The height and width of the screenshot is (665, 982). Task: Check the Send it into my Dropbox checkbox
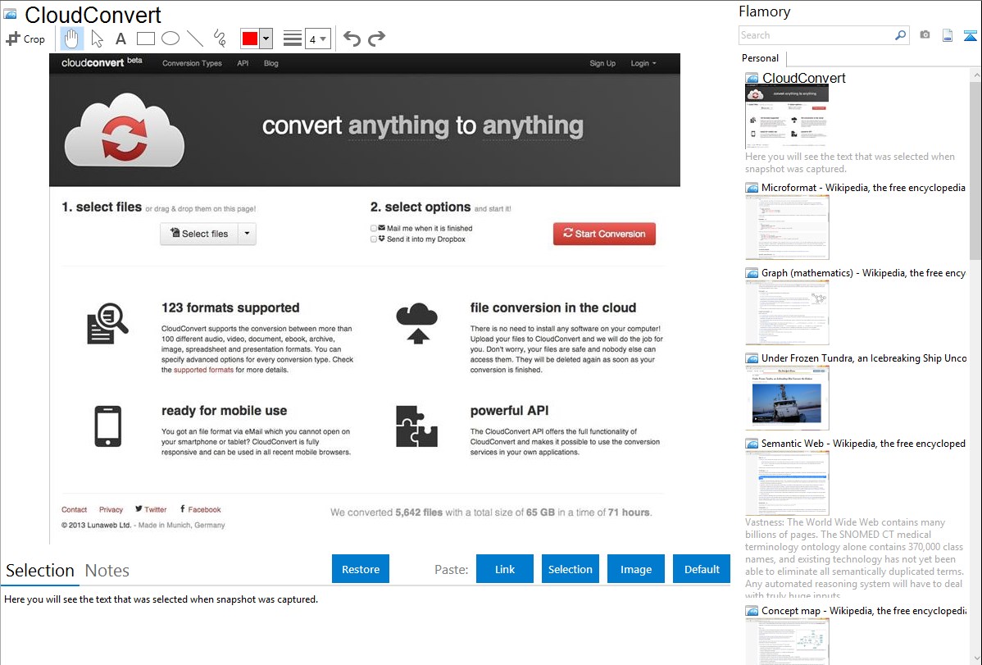pos(374,239)
